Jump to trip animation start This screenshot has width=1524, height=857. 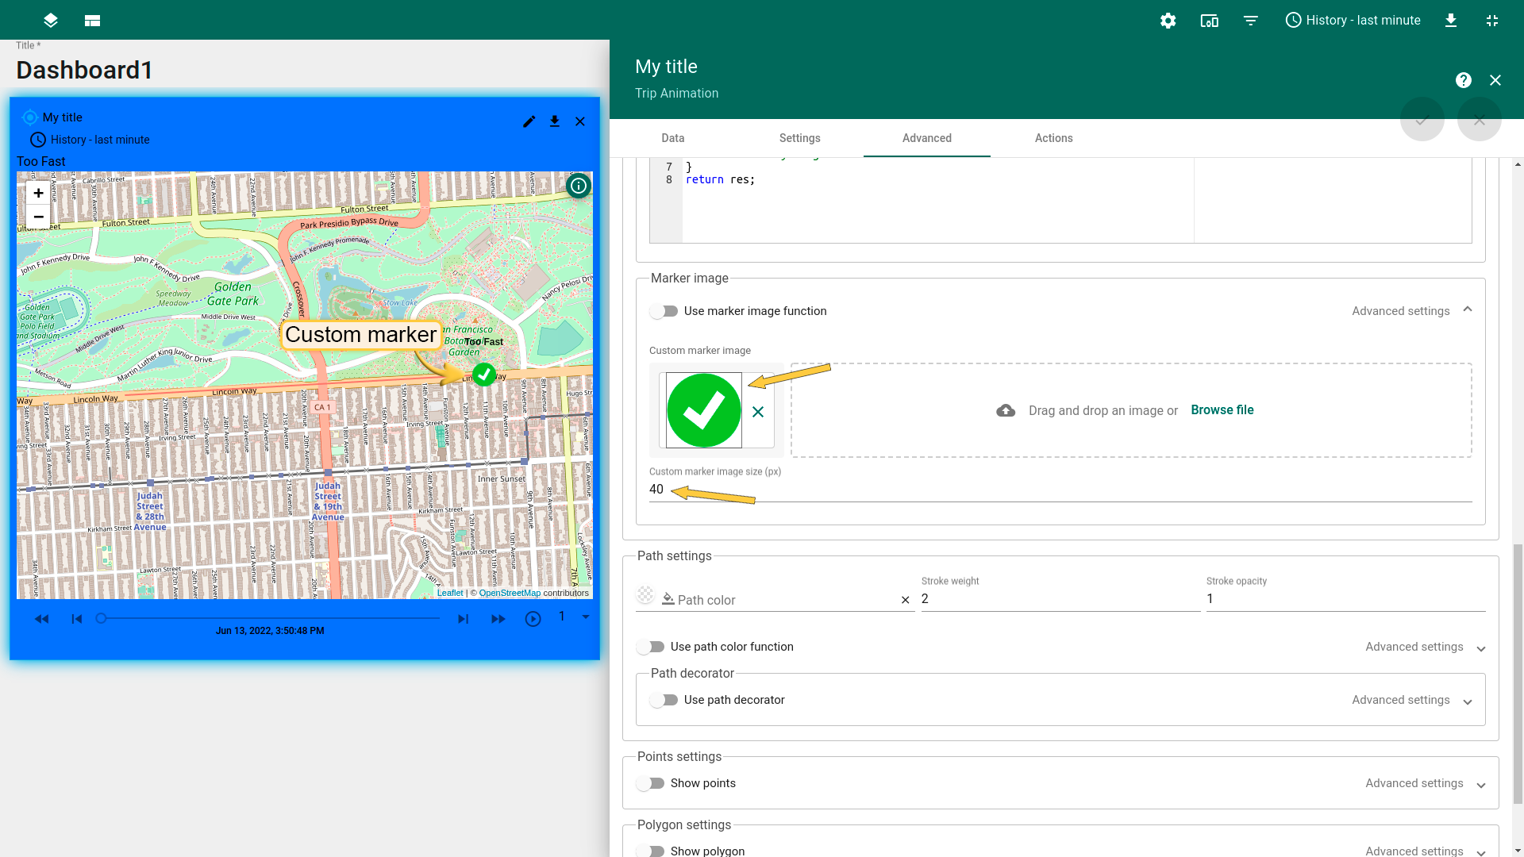pos(77,619)
